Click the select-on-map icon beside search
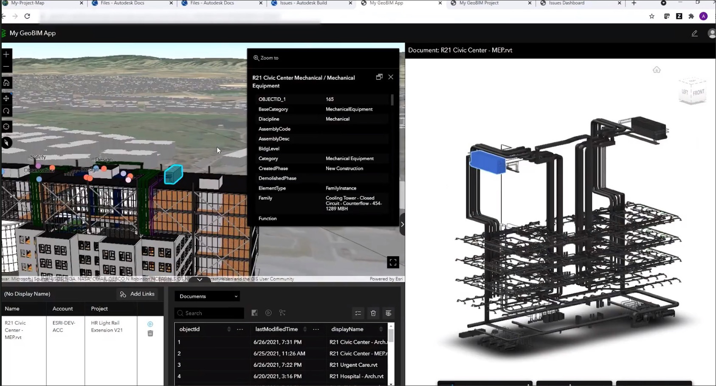The height and width of the screenshot is (386, 716). [x=254, y=313]
